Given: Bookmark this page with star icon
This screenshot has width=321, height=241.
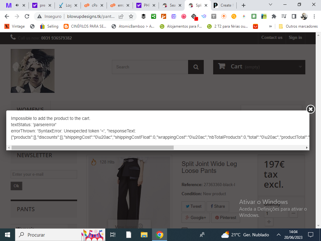Looking at the screenshot, I should tap(131, 16).
